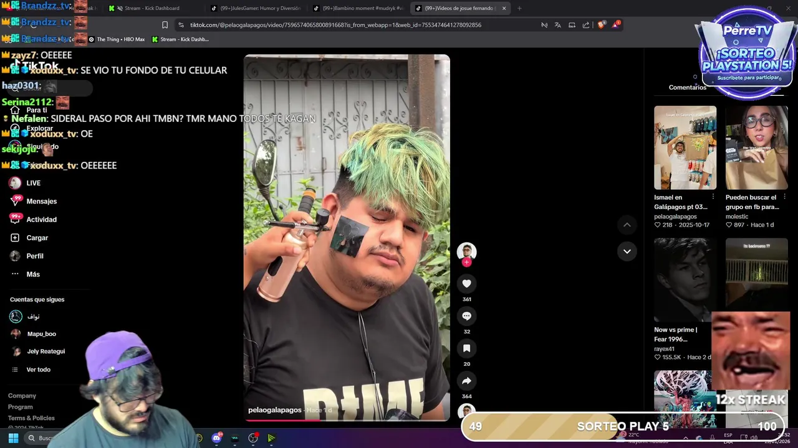Open the creator avatar beside the video
The image size is (798, 448).
coord(466,251)
